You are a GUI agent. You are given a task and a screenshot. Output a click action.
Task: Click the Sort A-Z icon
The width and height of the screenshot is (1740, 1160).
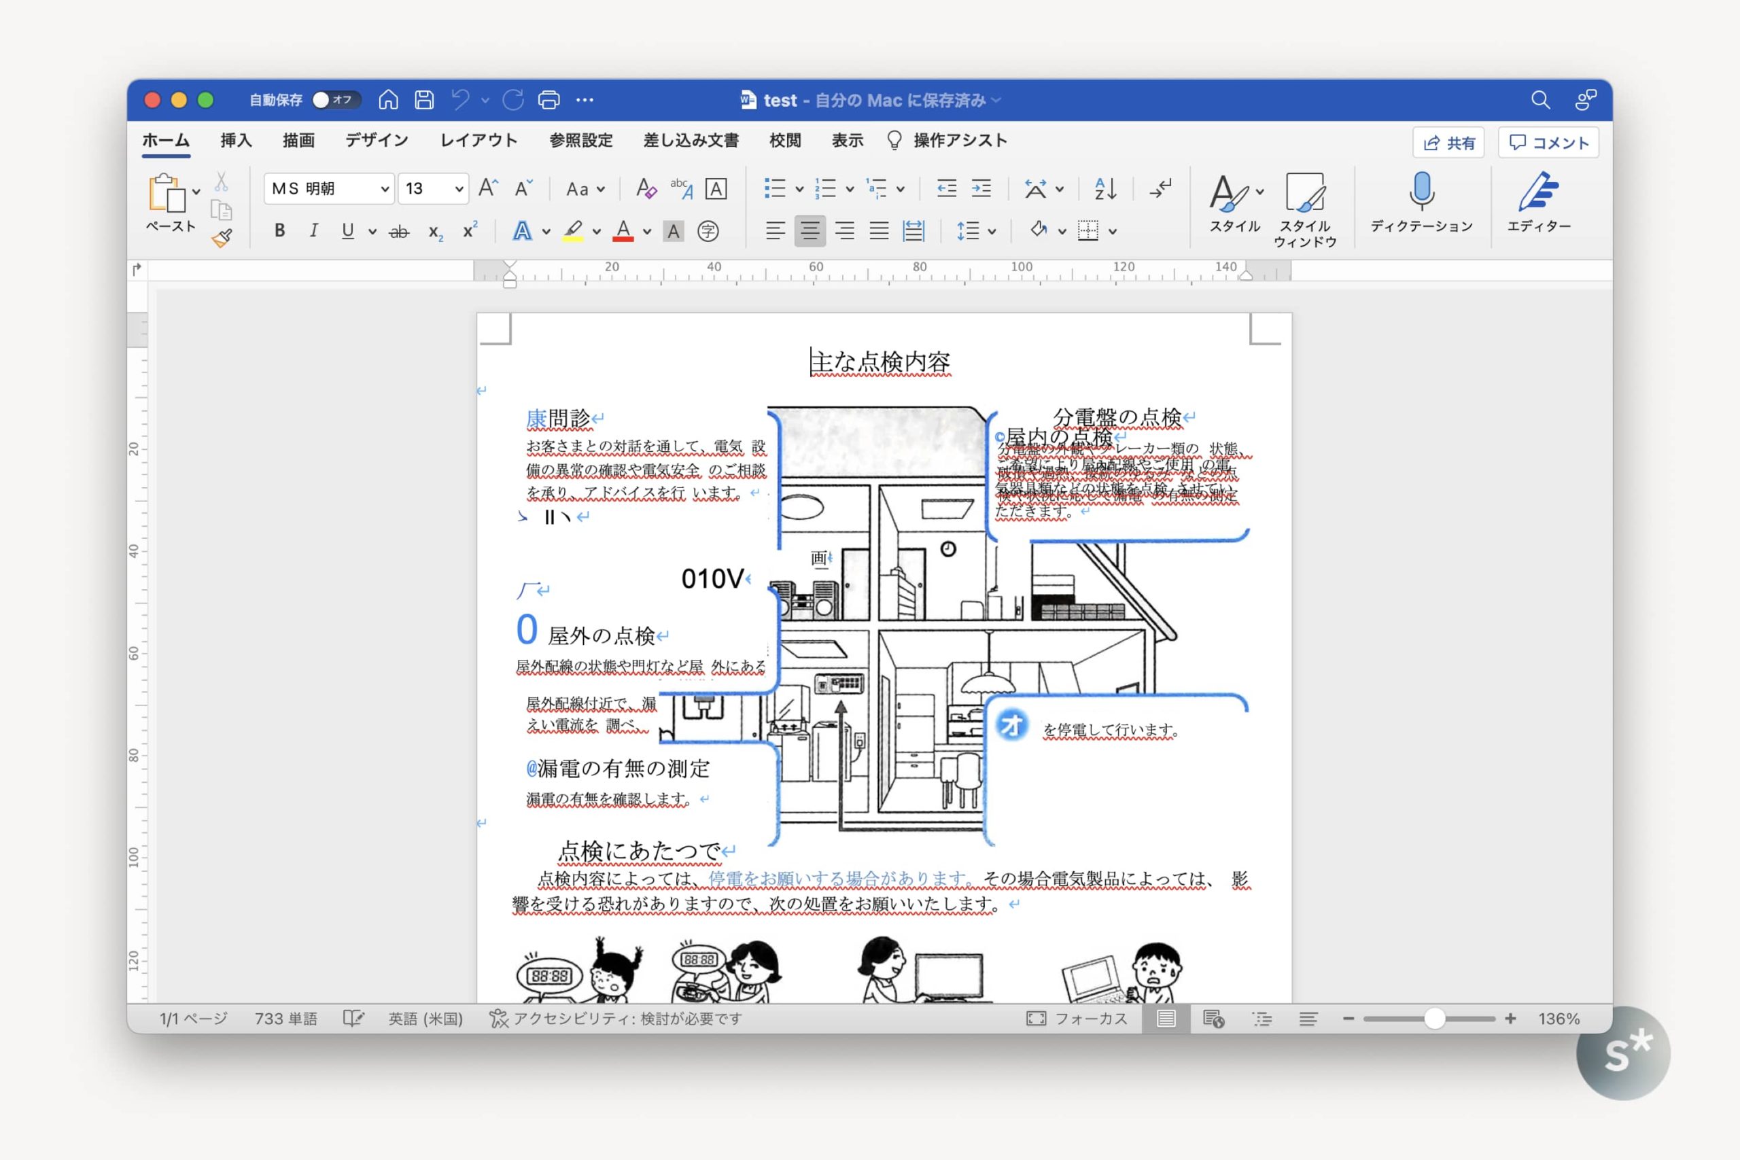1105,189
